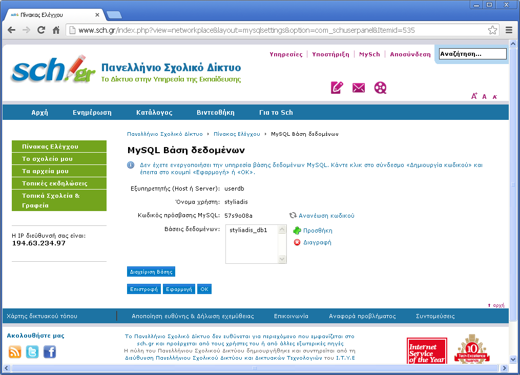The image size is (520, 375).
Task: Decrease font size with A- icon
Action: coord(495,97)
